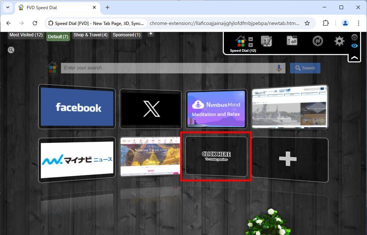Image resolution: width=367 pixels, height=235 pixels.
Task: Close the FVD Speed Dial tab
Action: [x=94, y=7]
